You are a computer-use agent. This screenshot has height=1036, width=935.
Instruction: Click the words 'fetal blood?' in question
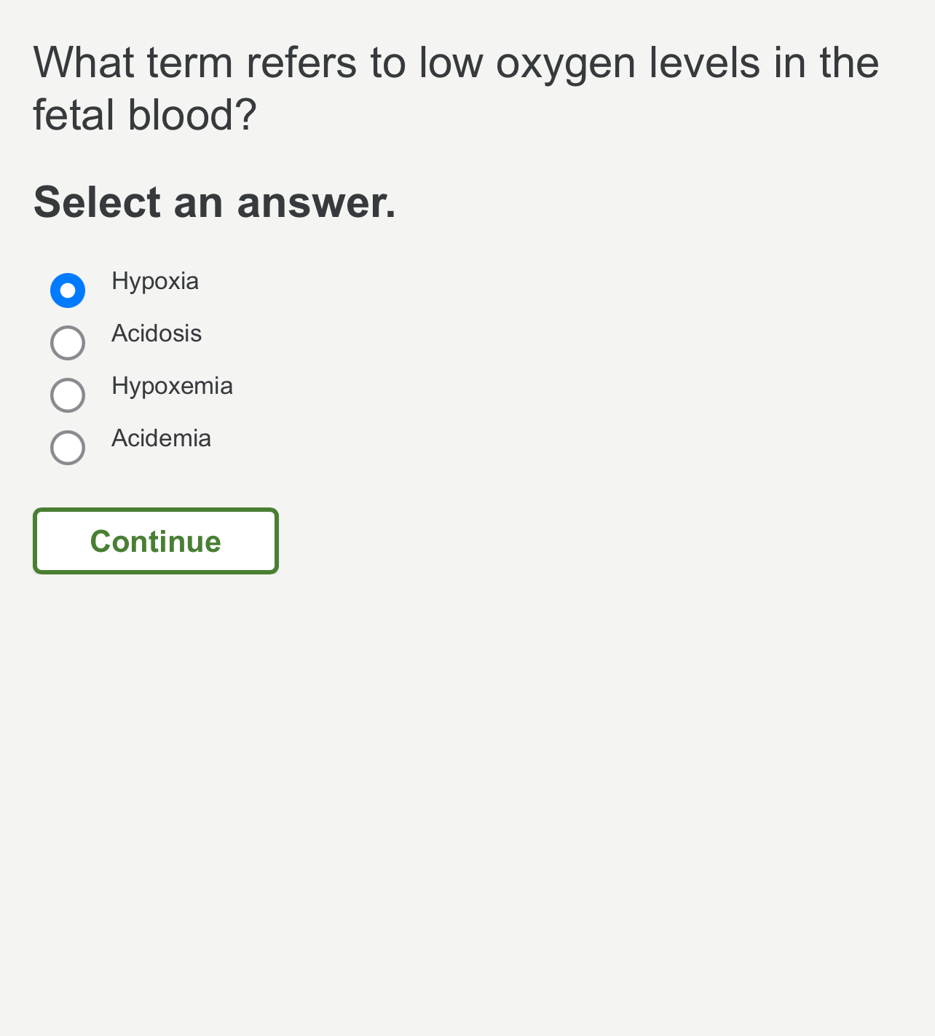(145, 115)
